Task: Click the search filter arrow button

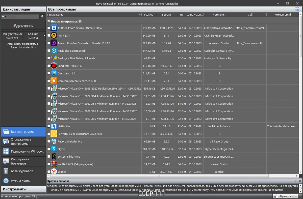Action: [x=42, y=17]
